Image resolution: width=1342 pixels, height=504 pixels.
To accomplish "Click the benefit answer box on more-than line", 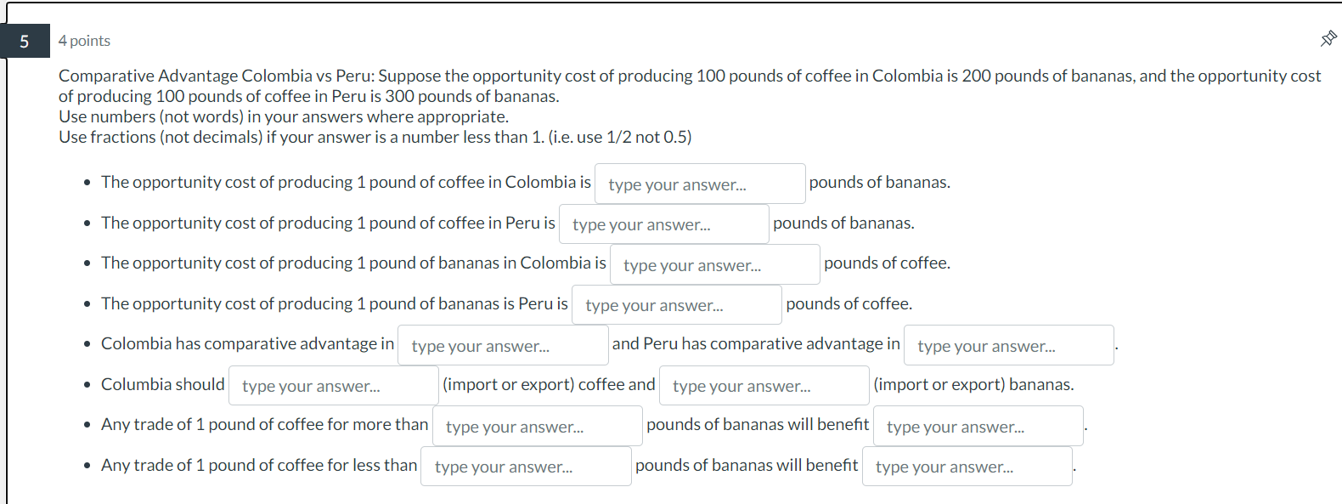I will tap(978, 425).
